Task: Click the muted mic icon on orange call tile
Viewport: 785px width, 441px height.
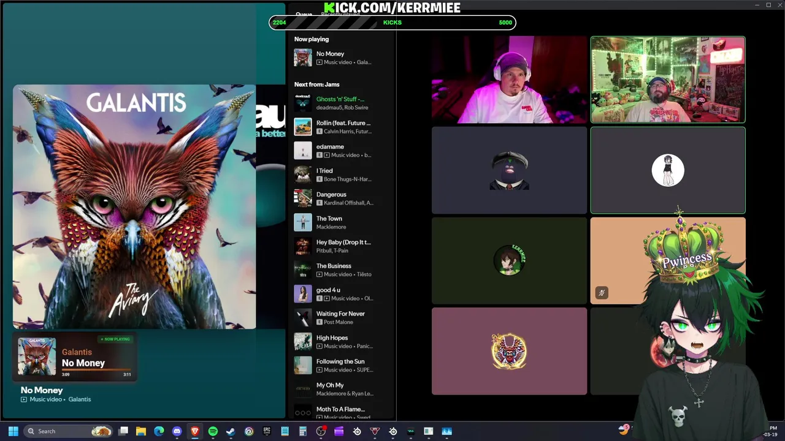Action: [602, 293]
